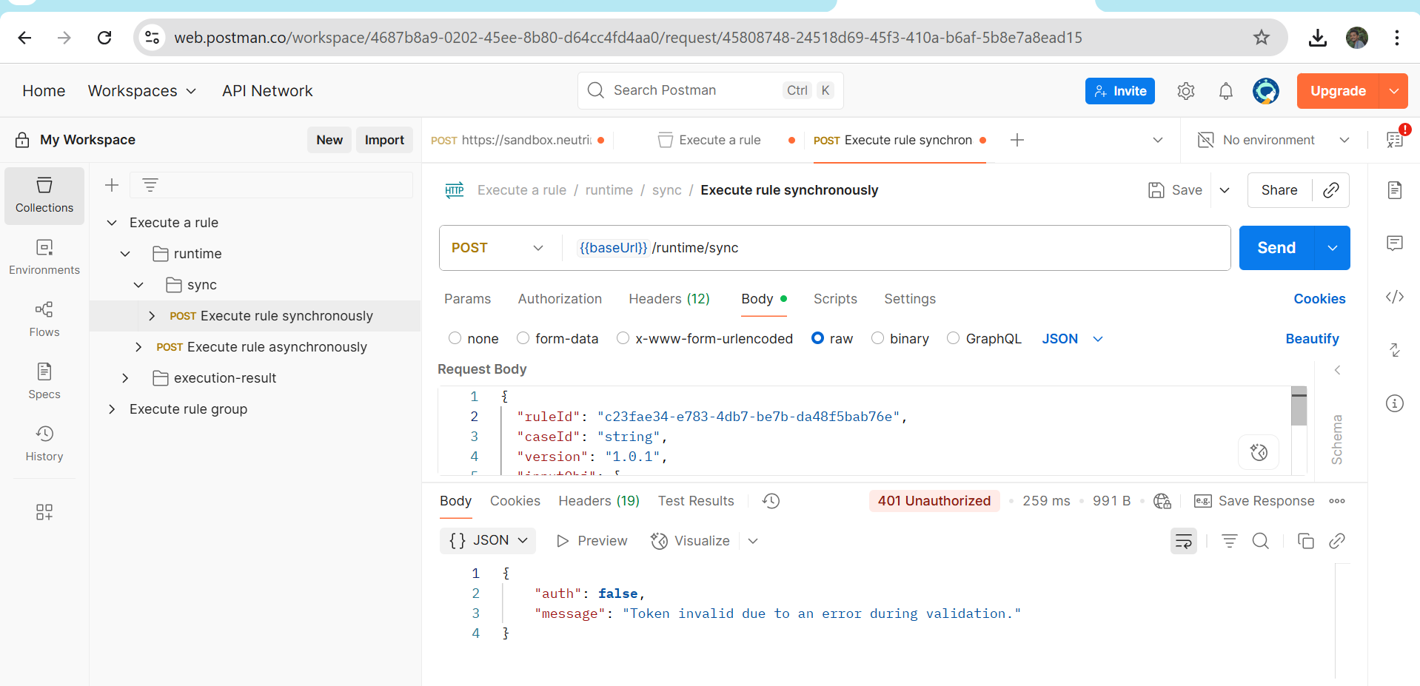Select the raw body radio option
Viewport: 1420px width, 686px height.
(x=818, y=338)
